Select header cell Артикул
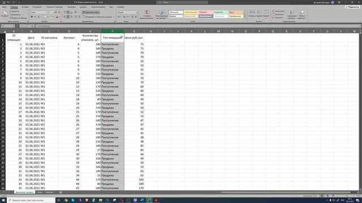Image resolution: width=362 pixels, height=203 pixels. [69, 38]
